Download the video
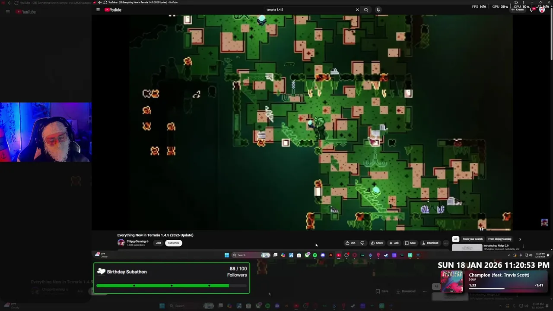This screenshot has height=311, width=553. [430, 243]
